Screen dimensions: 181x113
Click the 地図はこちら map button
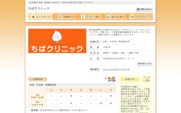145,63
